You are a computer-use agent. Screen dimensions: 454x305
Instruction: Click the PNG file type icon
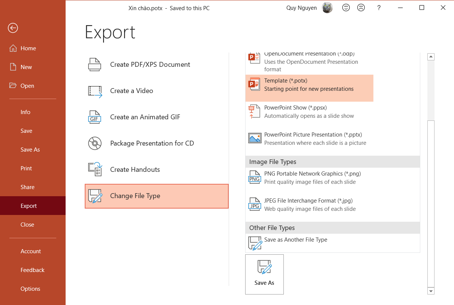coord(255,177)
